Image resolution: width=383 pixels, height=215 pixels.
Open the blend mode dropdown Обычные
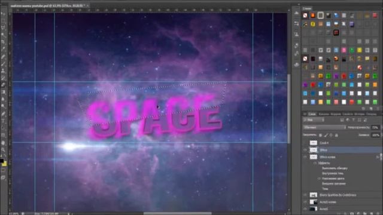coord(324,127)
